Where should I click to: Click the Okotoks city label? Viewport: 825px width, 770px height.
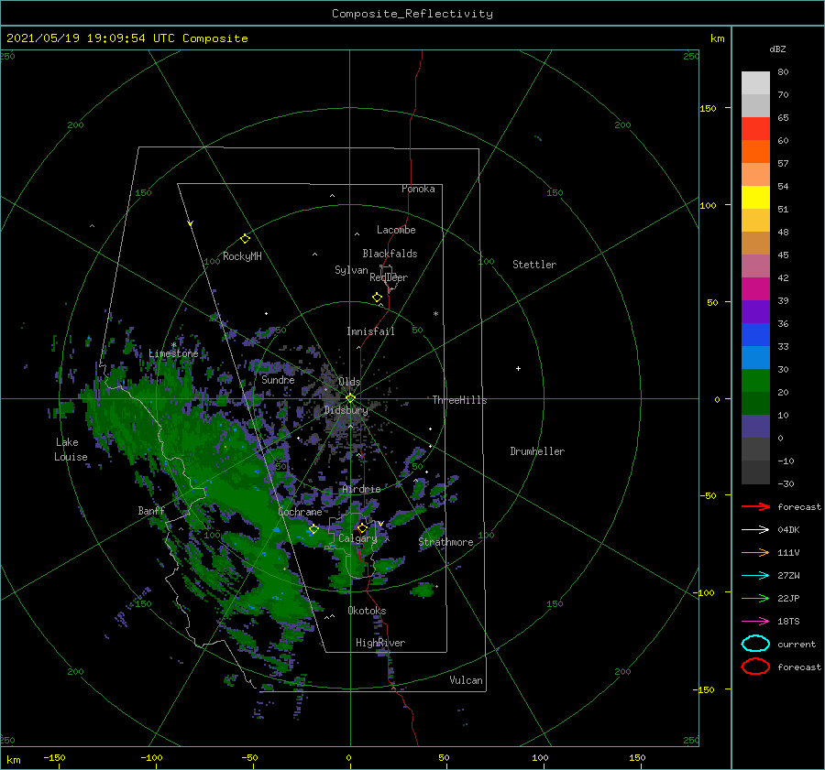click(367, 611)
